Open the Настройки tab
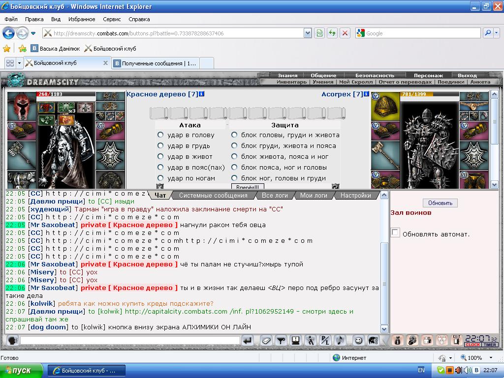 pyautogui.click(x=355, y=195)
